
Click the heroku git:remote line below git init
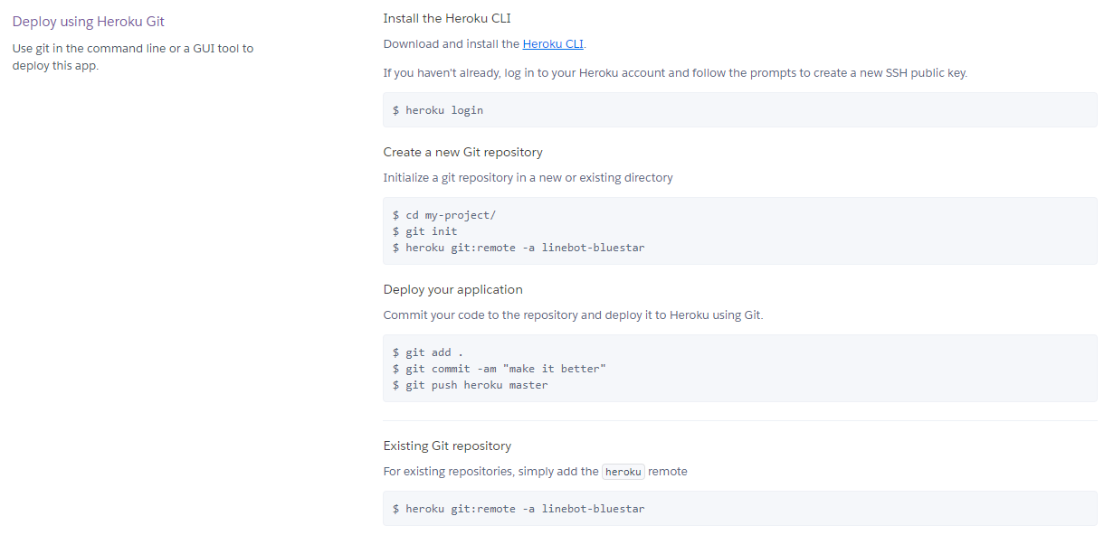pos(519,248)
